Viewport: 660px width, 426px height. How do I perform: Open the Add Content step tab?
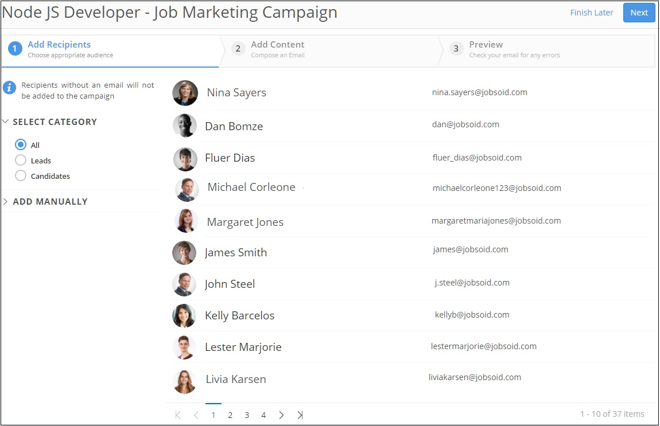(x=278, y=49)
